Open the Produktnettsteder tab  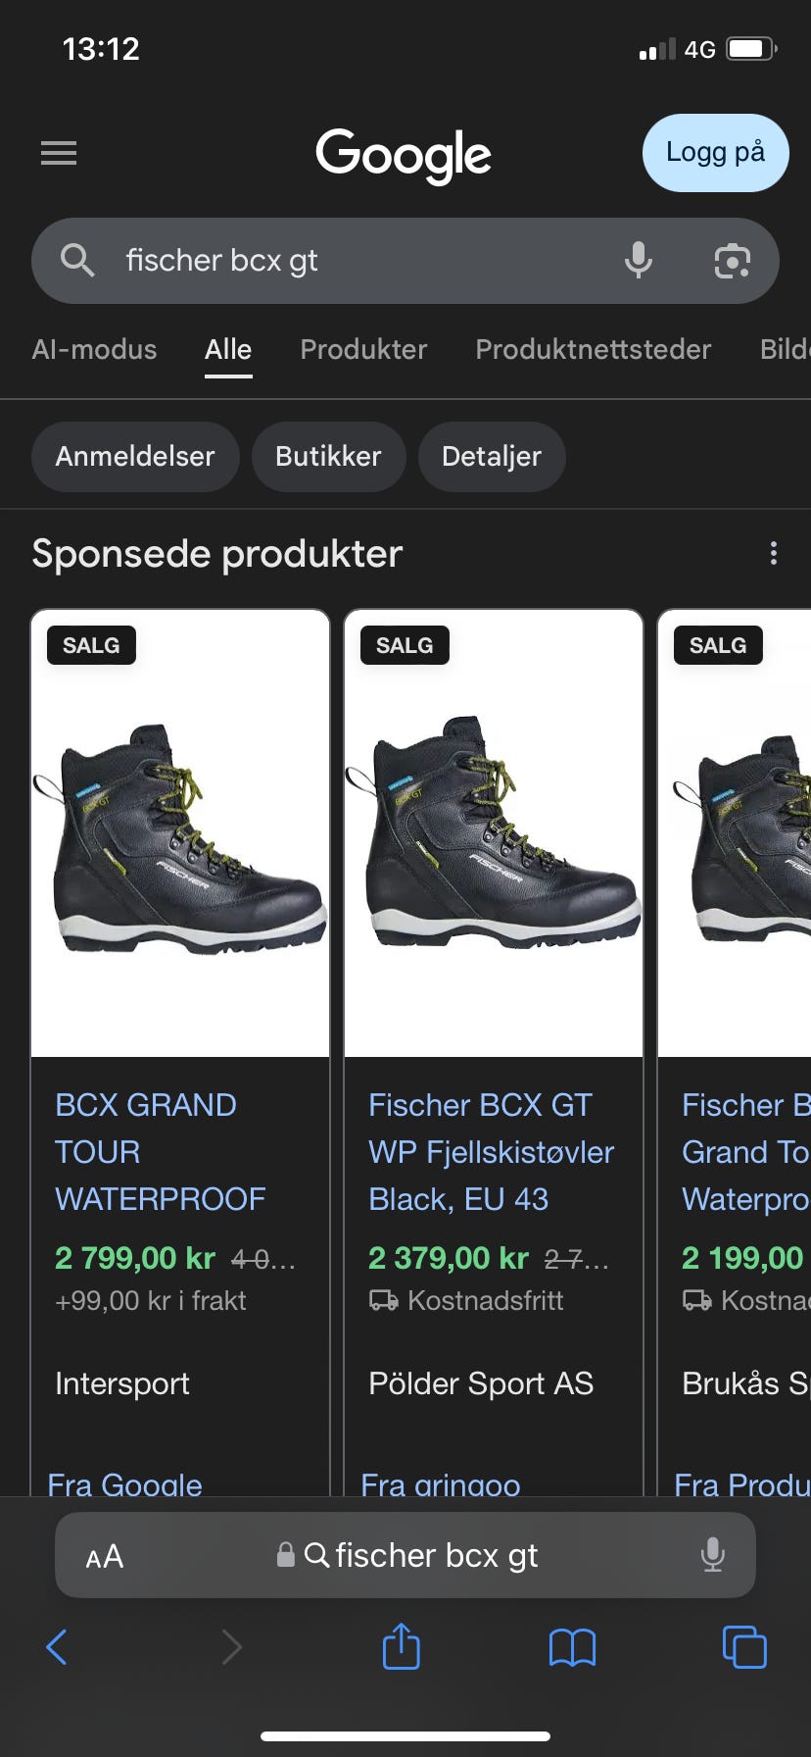[593, 349]
